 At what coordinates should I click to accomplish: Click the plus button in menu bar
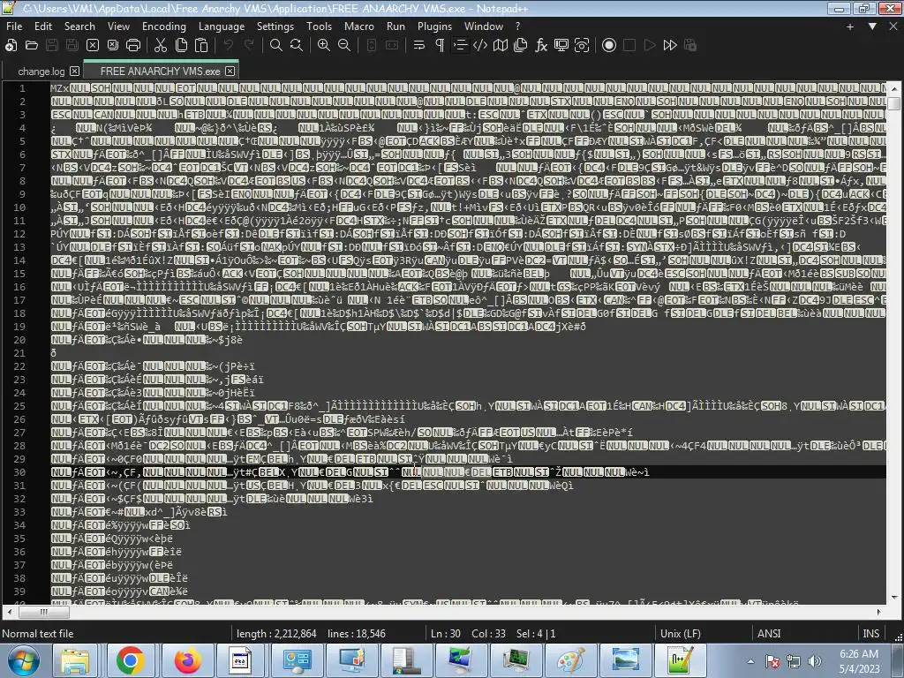click(850, 26)
